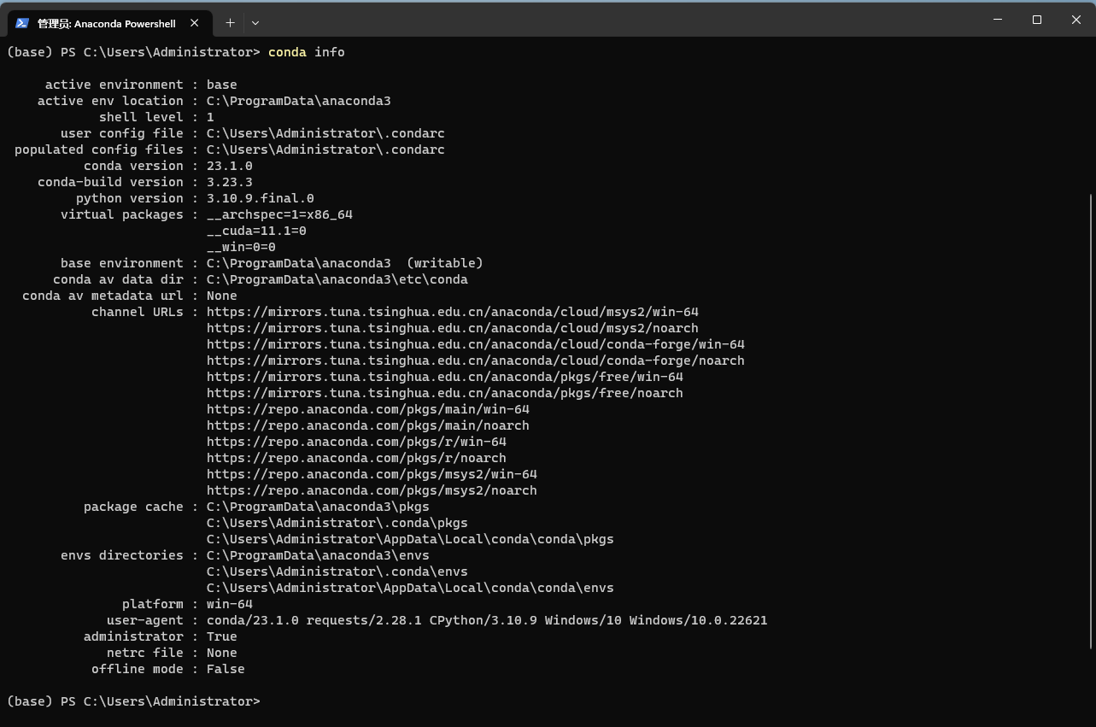The height and width of the screenshot is (727, 1096).
Task: Select the Anaconda Powershell tab
Action: coord(108,23)
